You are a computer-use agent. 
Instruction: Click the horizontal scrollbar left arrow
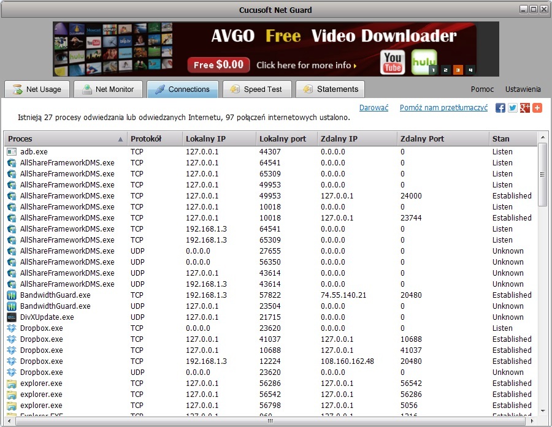point(9,421)
